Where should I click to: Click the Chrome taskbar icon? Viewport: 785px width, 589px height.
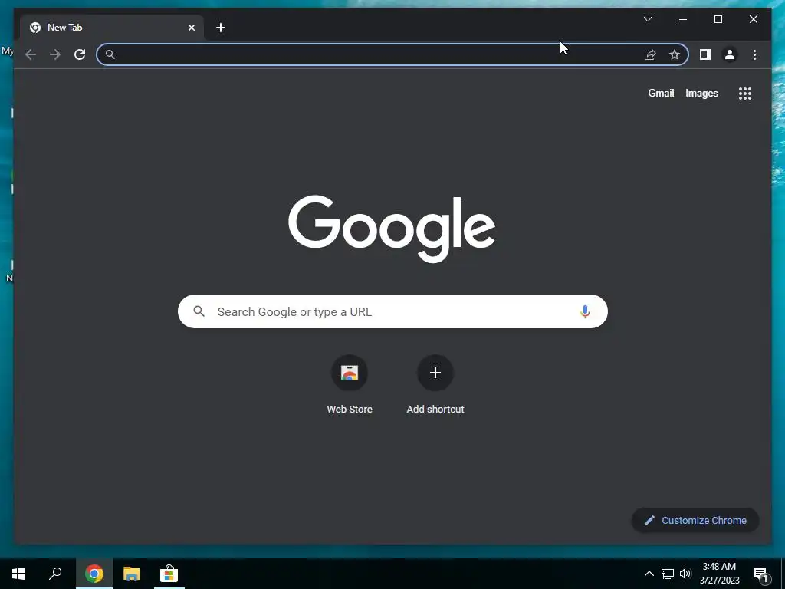coord(94,574)
